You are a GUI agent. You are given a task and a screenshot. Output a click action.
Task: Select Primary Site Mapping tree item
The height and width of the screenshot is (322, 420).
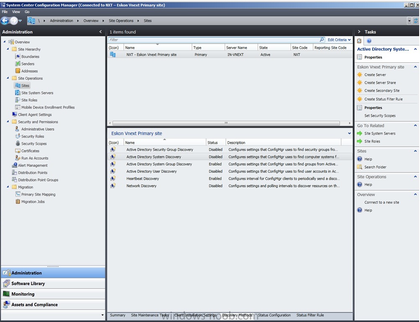point(38,194)
